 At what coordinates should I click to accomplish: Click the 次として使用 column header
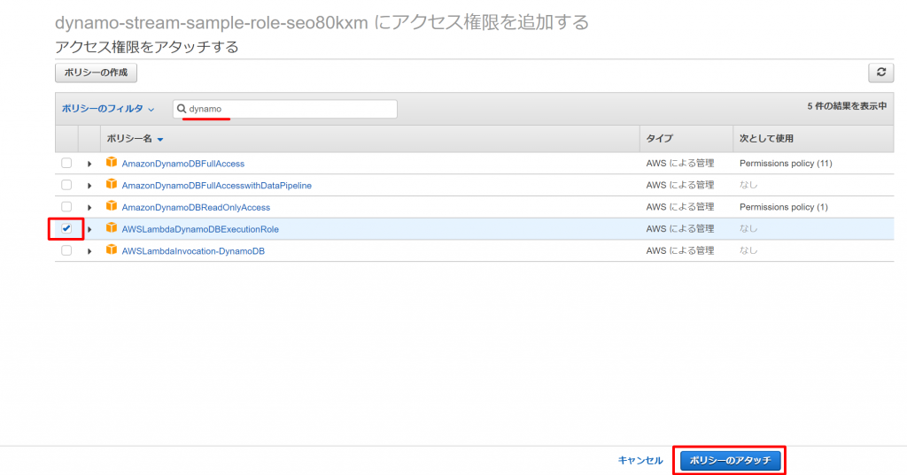pos(766,139)
